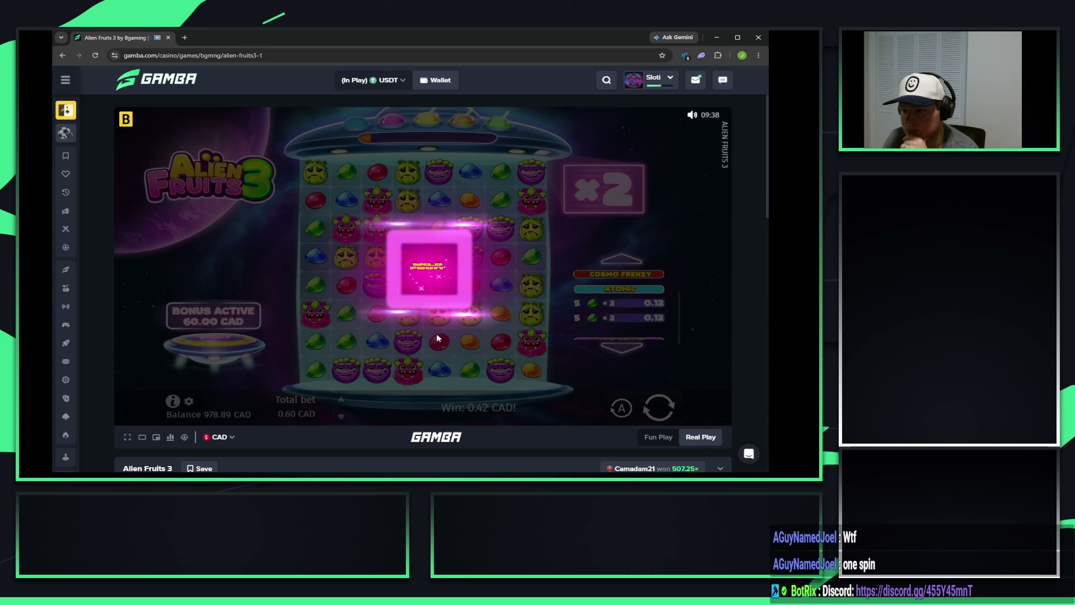Enter fullscreen mode for the game

coord(128,437)
